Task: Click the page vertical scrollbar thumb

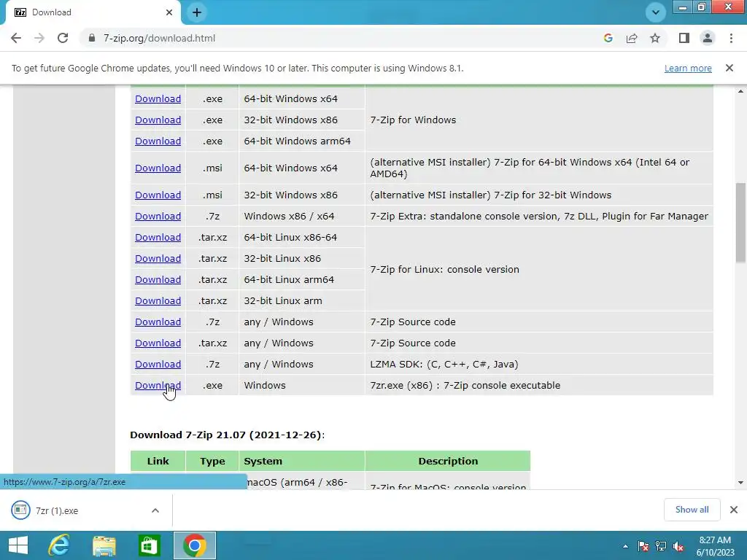Action: coord(740,222)
